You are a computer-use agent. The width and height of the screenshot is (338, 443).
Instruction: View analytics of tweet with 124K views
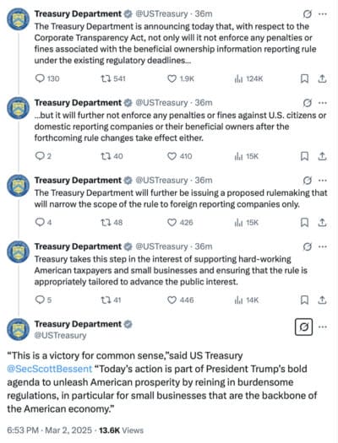click(x=248, y=78)
